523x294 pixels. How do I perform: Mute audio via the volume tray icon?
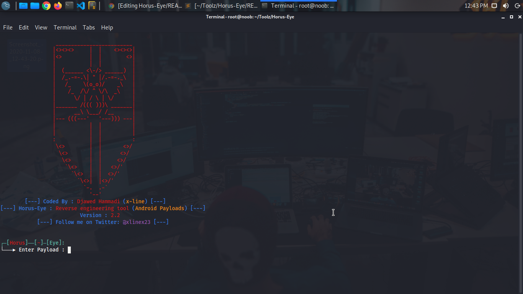tap(506, 5)
